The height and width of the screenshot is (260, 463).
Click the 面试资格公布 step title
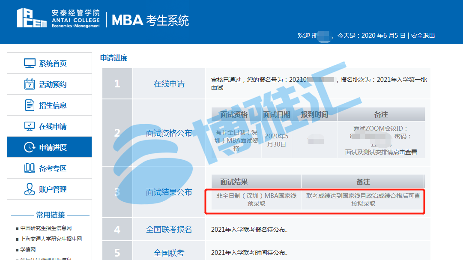[169, 133]
